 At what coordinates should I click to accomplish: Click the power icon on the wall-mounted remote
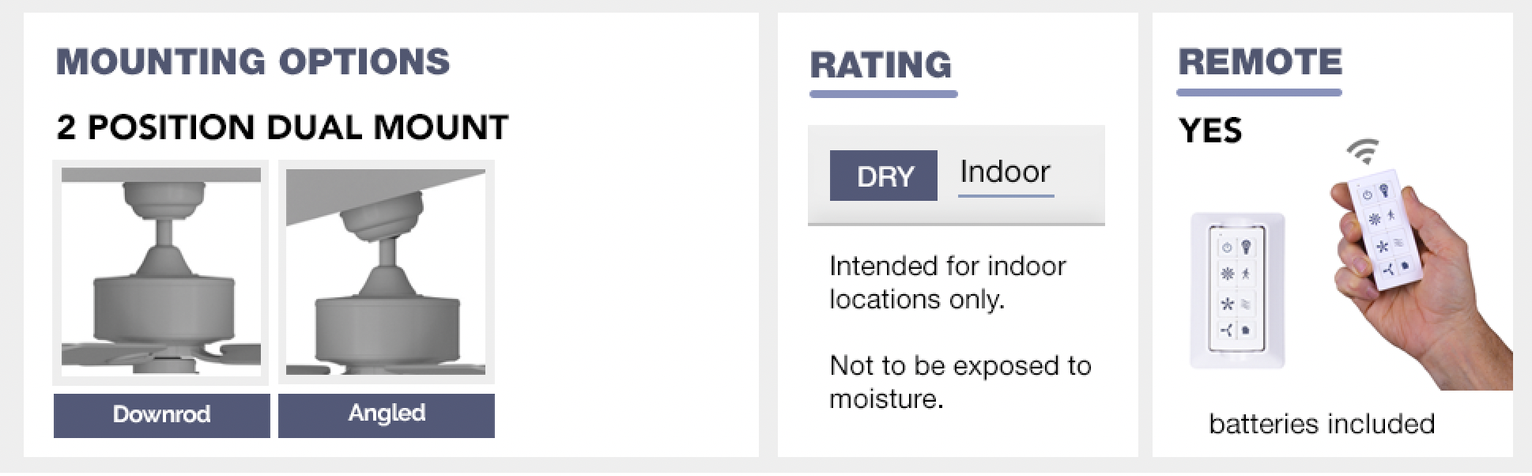pos(1228,247)
